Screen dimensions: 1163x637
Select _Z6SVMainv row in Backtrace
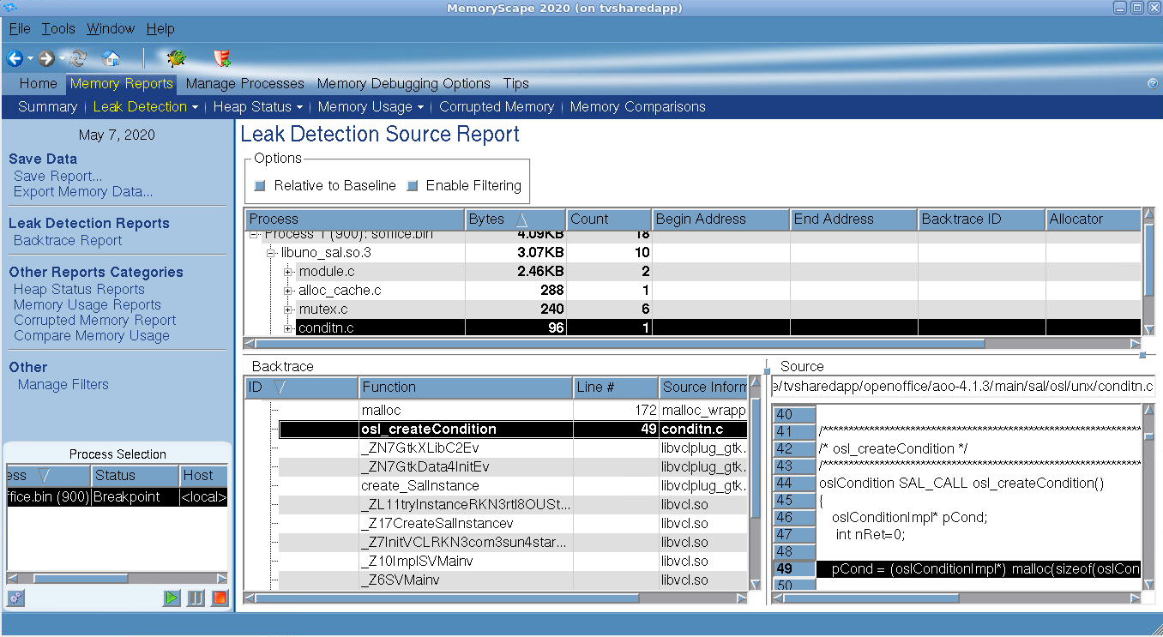[513, 580]
